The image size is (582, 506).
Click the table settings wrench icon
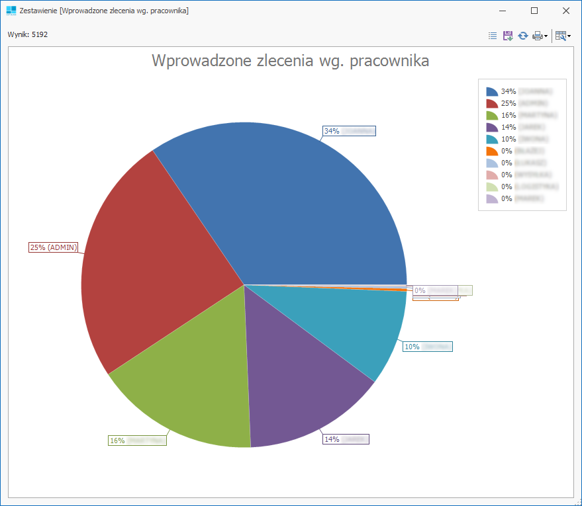tap(561, 36)
